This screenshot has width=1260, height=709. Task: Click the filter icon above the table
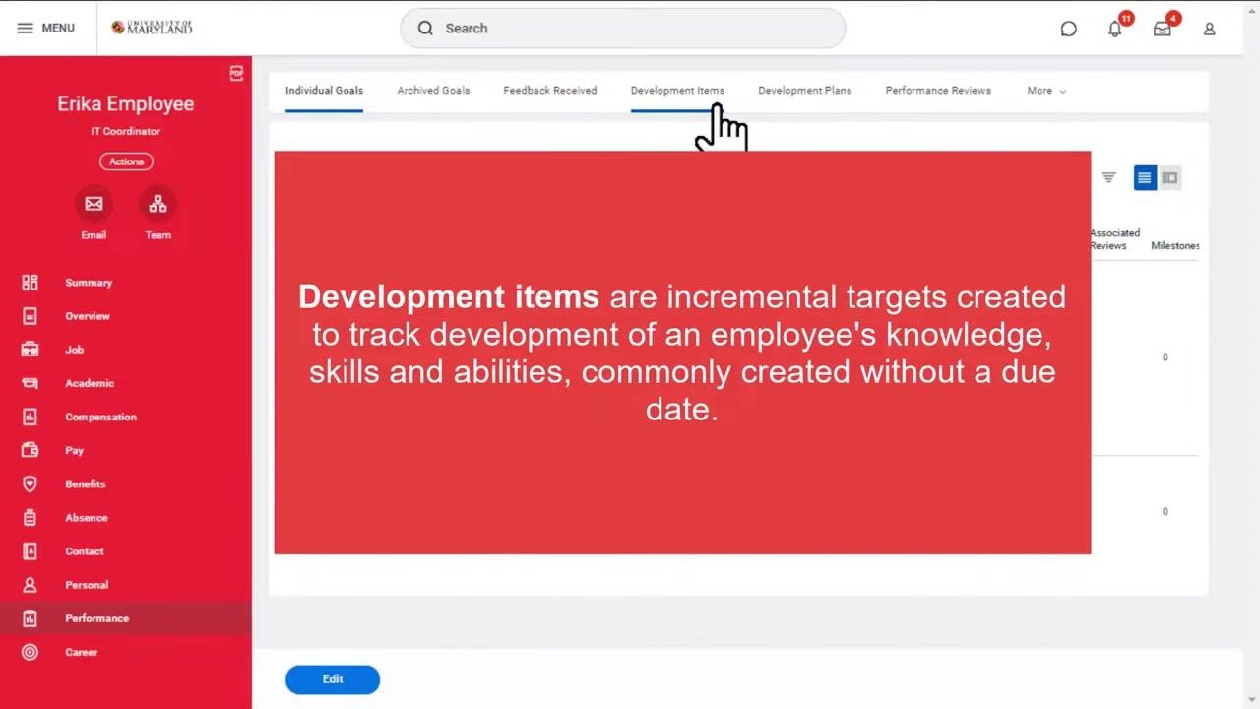(x=1108, y=178)
